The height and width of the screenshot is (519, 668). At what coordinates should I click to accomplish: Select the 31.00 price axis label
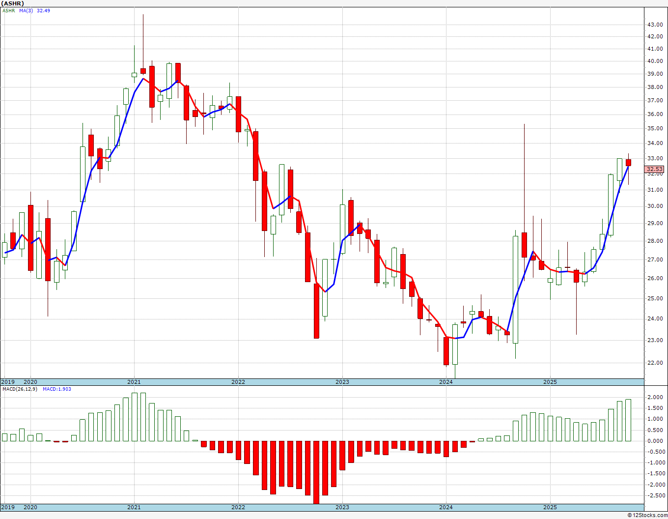point(655,190)
